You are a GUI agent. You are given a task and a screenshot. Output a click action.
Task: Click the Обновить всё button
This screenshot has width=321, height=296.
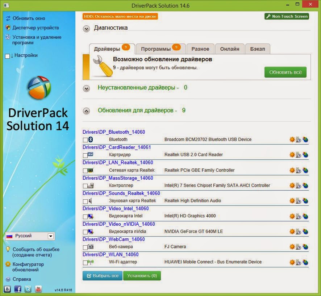point(285,72)
